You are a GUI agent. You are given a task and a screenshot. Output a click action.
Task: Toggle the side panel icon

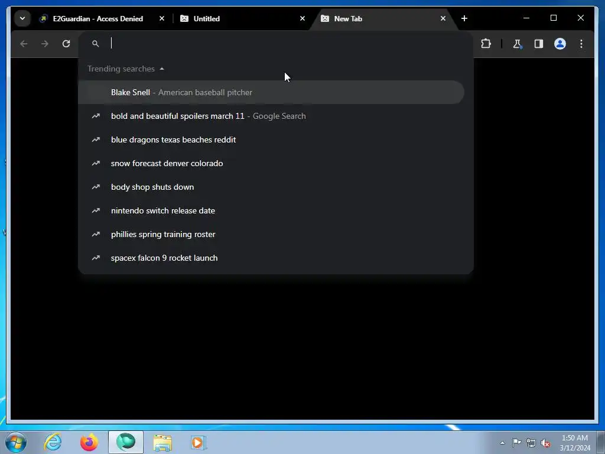[x=539, y=44]
